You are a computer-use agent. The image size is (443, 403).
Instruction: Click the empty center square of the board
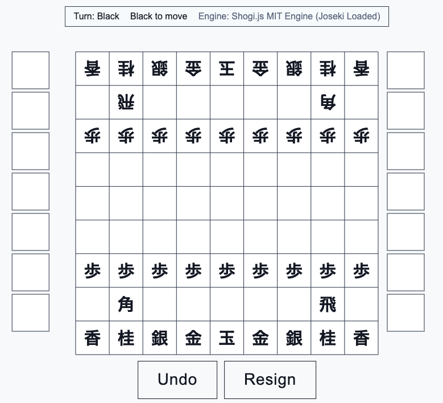click(227, 203)
